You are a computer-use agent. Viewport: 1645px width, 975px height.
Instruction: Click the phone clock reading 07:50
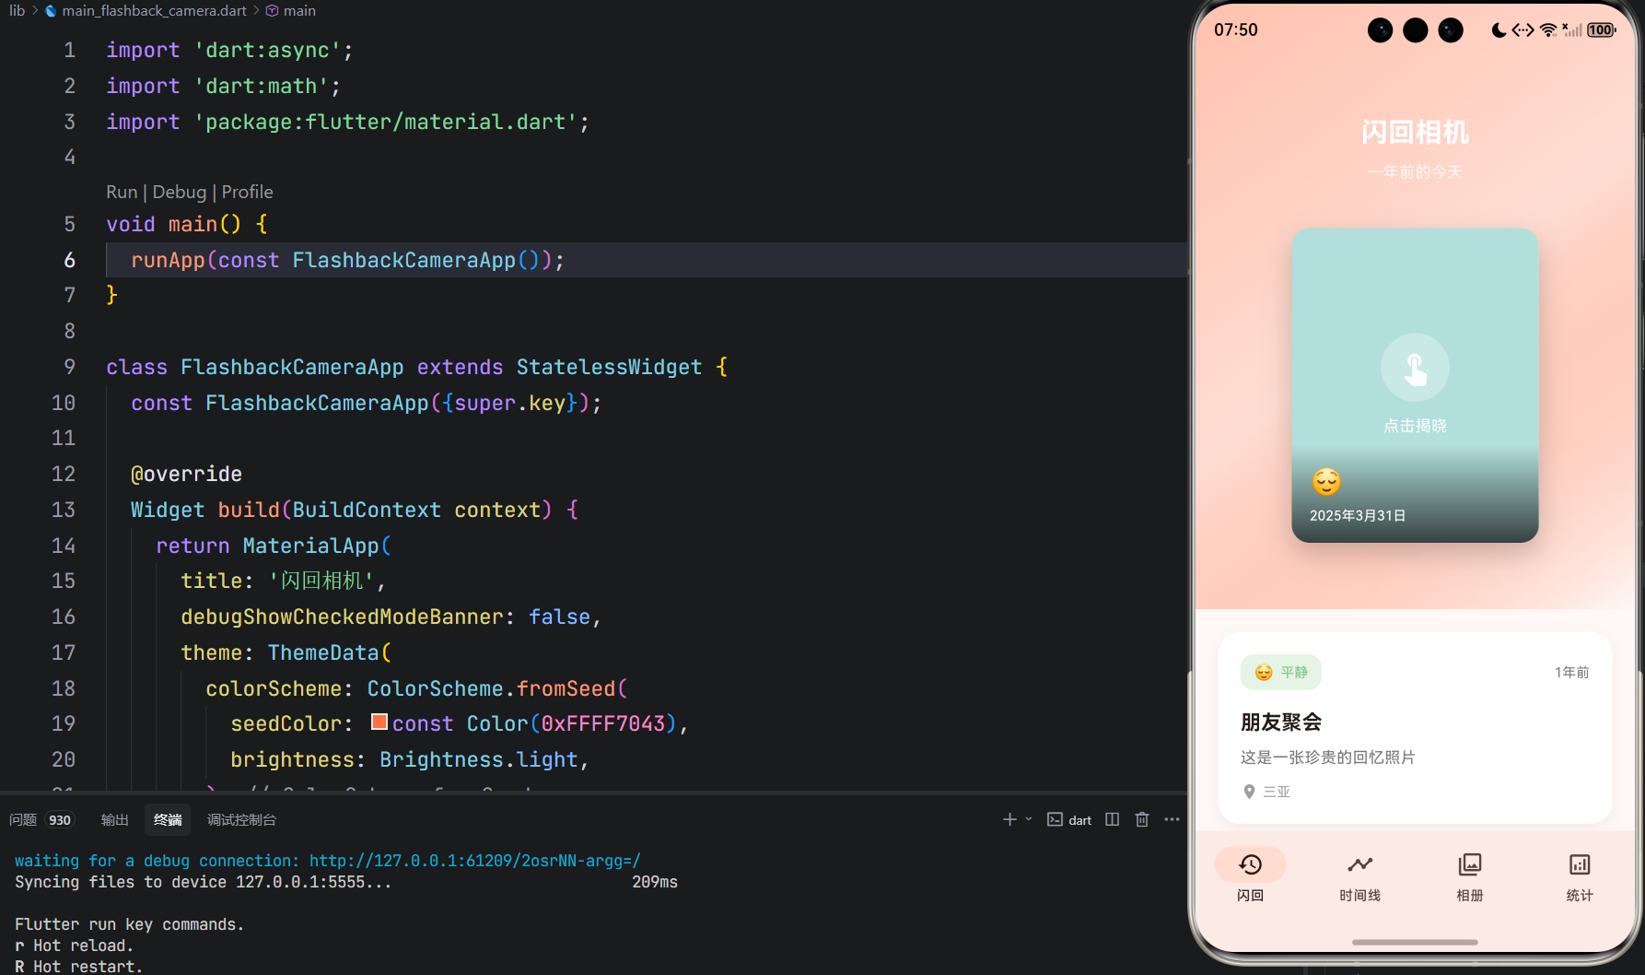click(1235, 29)
